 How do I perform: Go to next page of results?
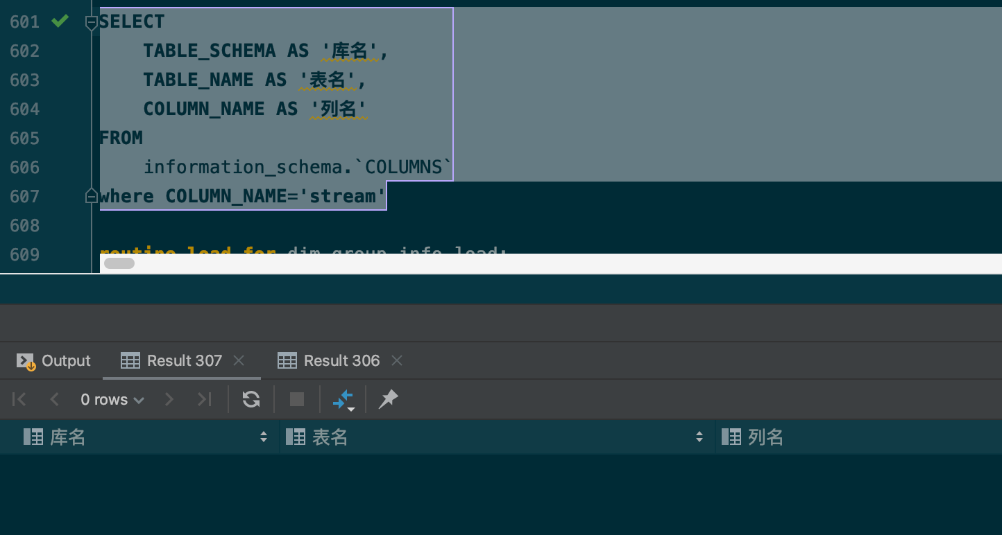click(169, 399)
